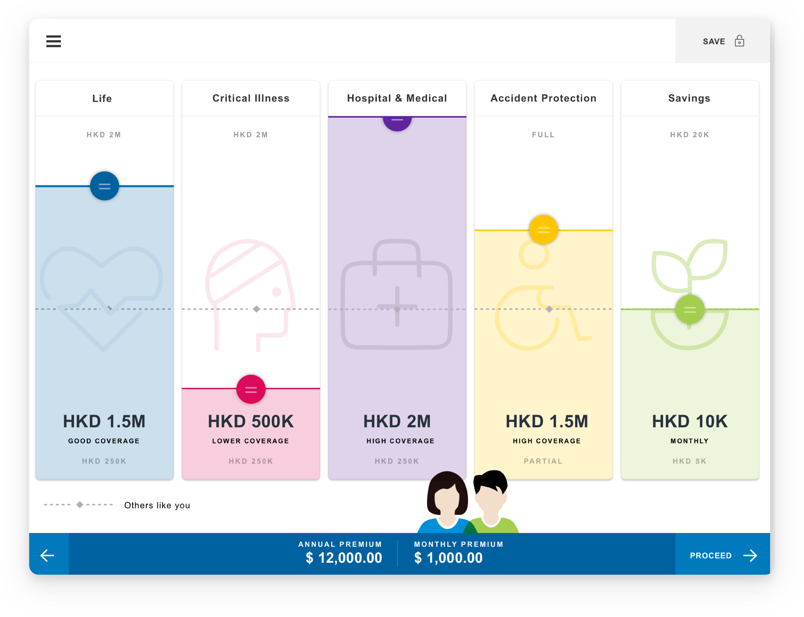Select the Life column header
This screenshot has width=804, height=617.
102,98
